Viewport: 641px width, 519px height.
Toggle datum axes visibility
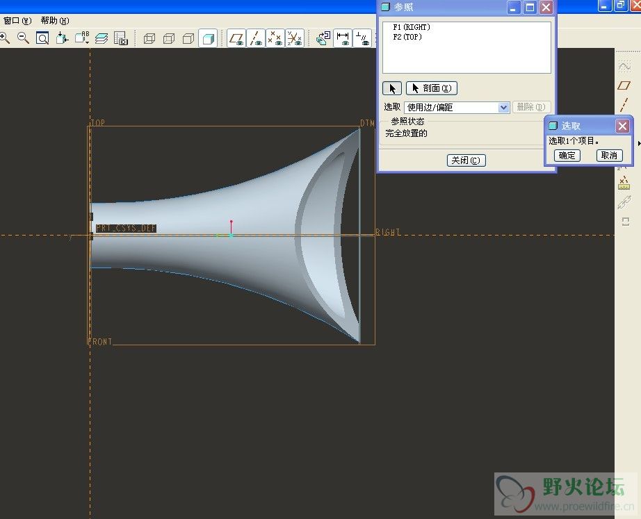(256, 38)
